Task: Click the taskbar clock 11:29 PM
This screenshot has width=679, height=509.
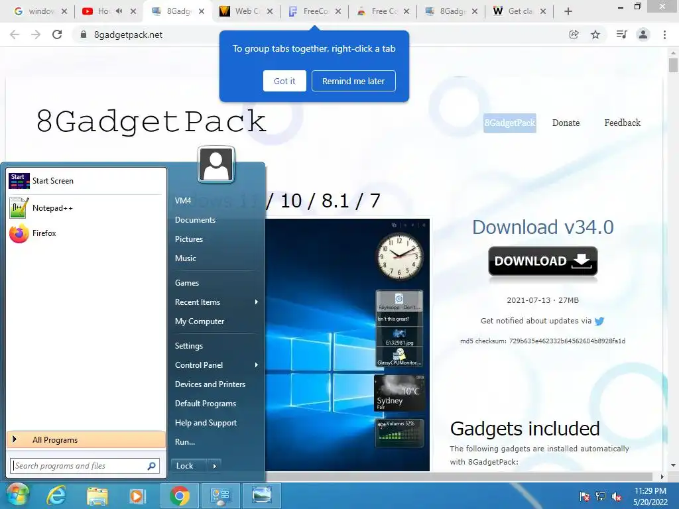Action: 650,491
